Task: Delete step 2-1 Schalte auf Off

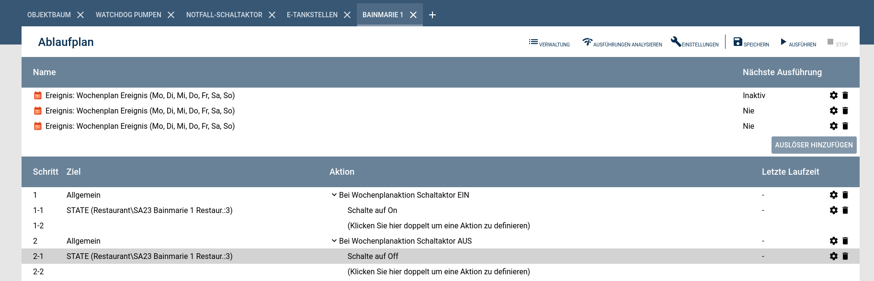Action: (845, 256)
